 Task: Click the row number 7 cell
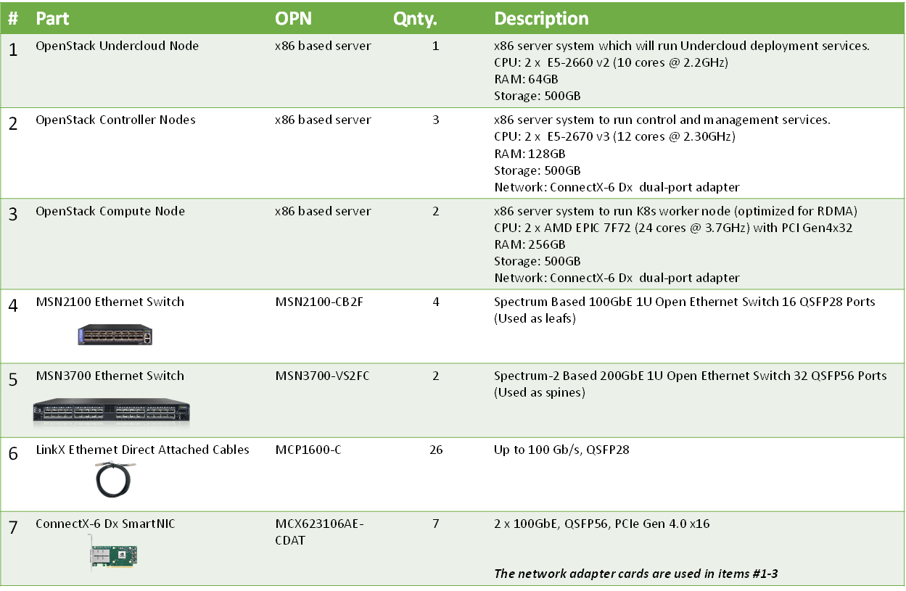click(13, 527)
